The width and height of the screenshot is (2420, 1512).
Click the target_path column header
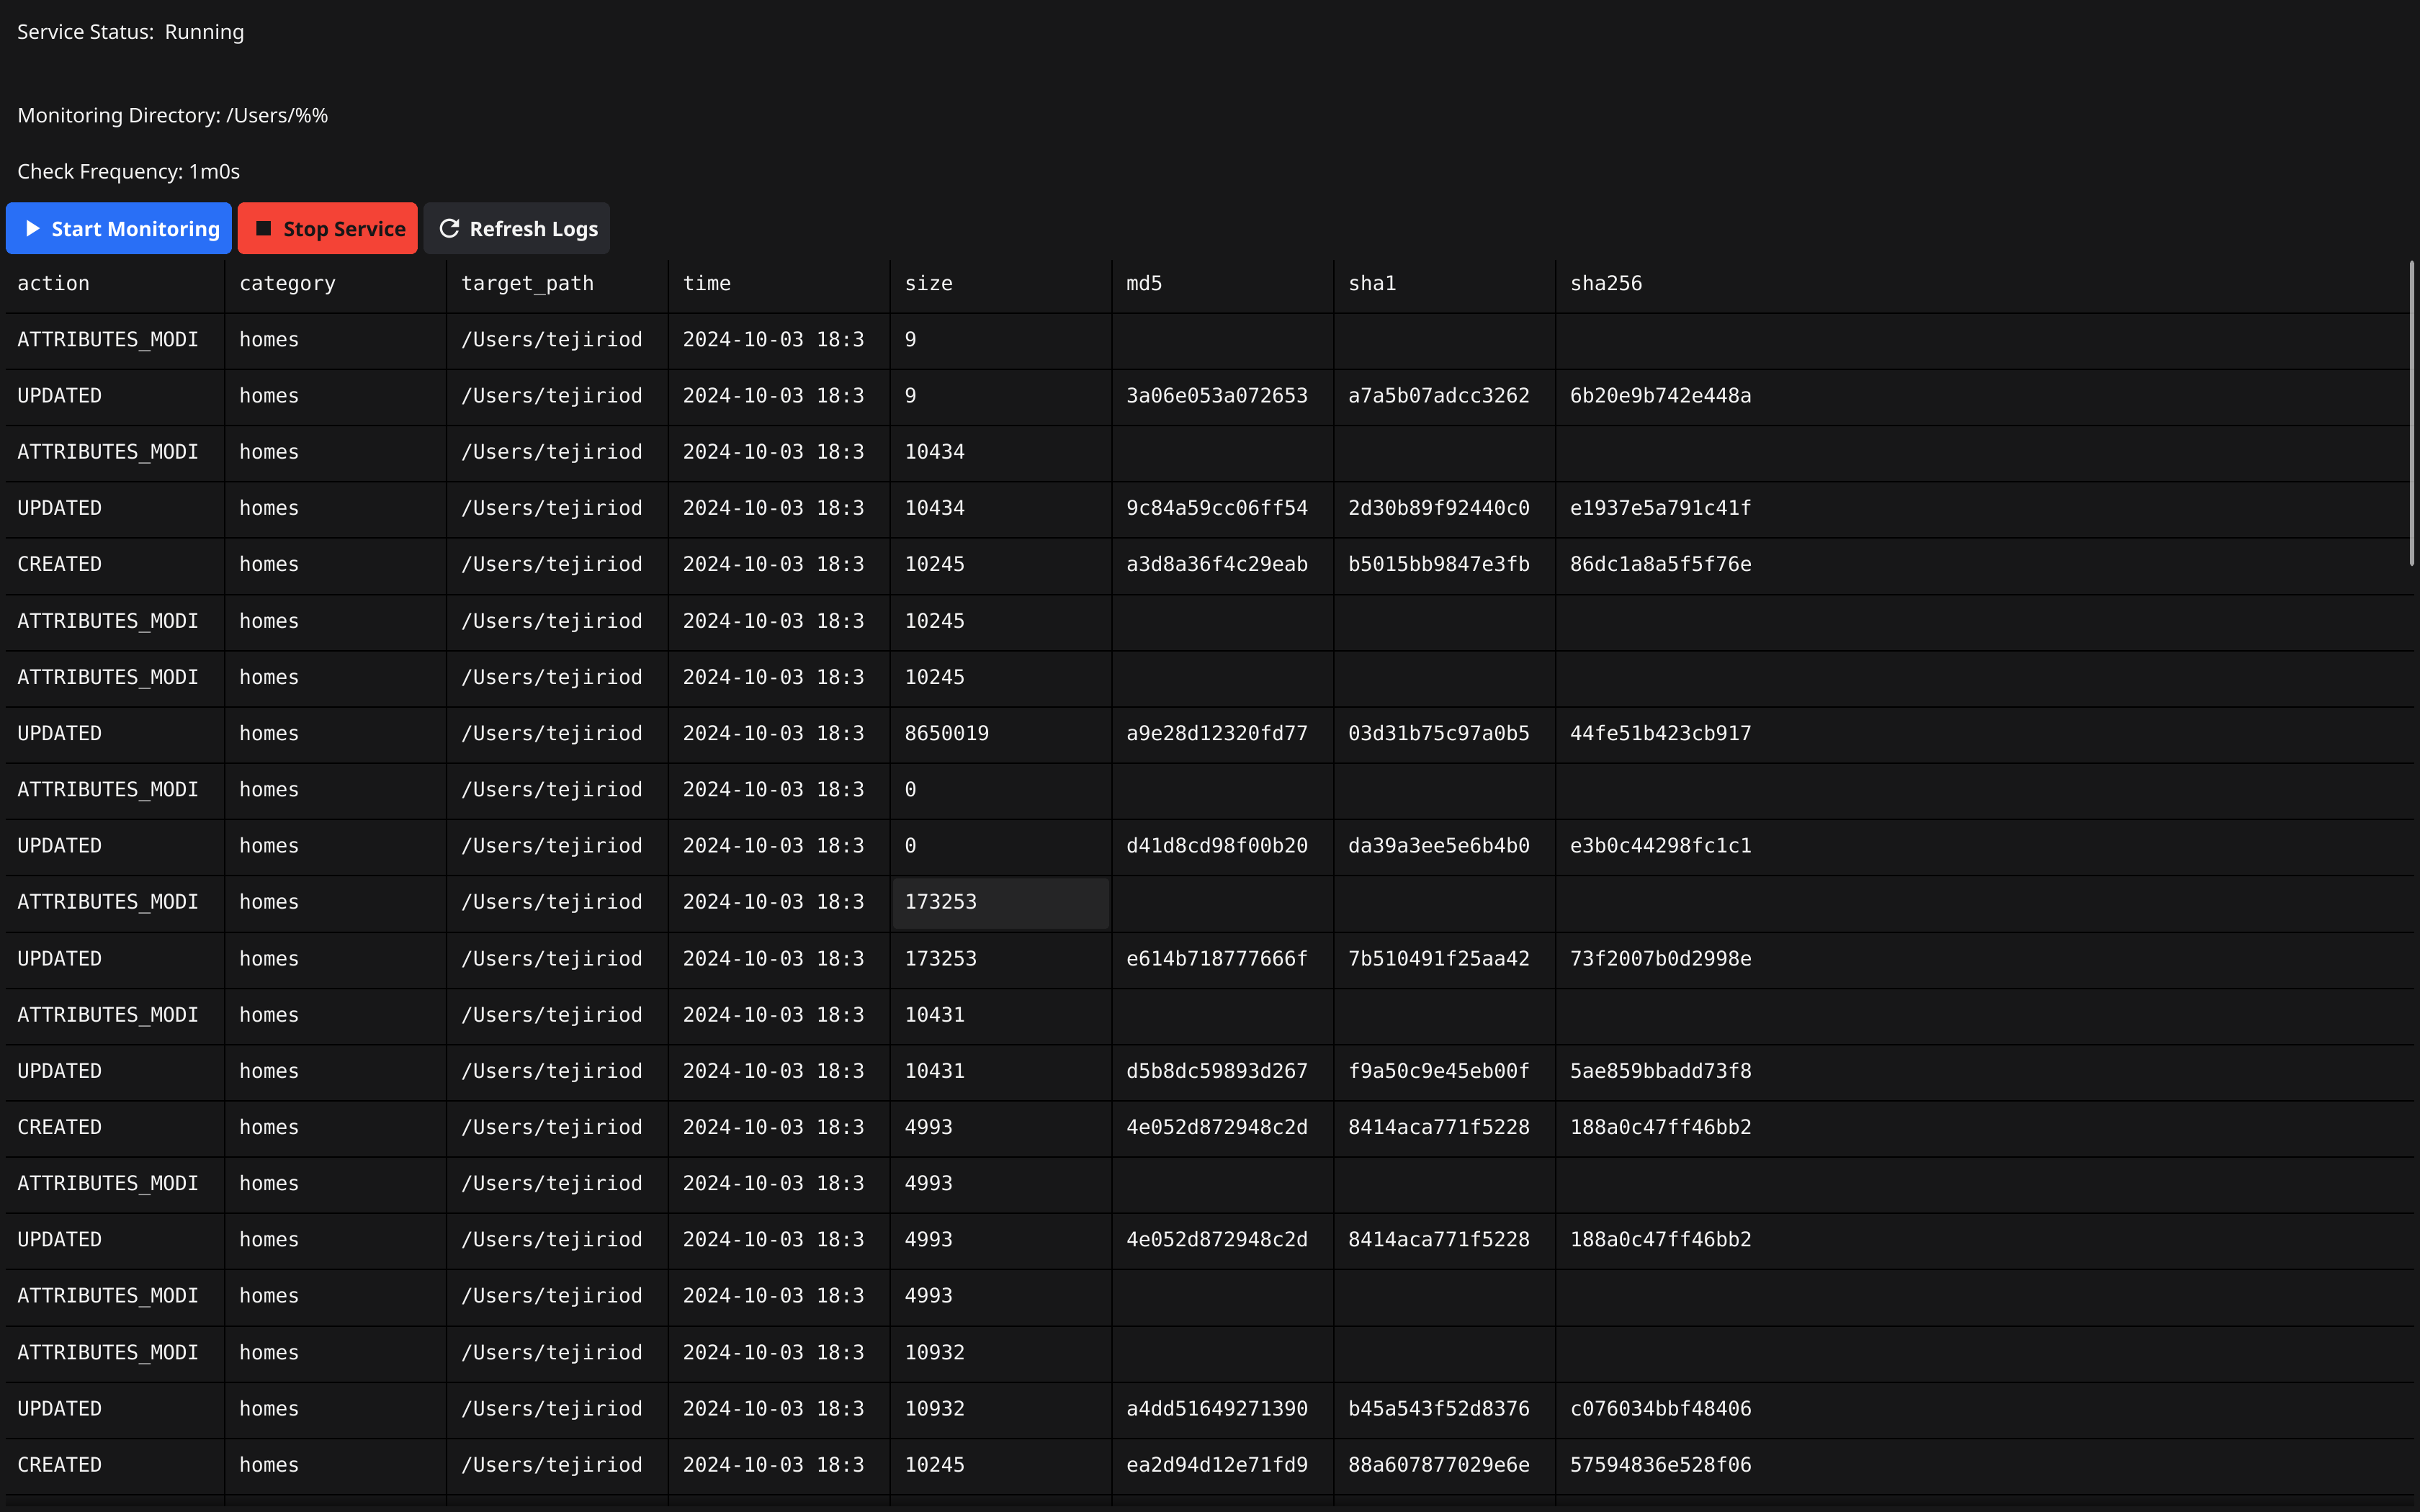click(x=526, y=284)
